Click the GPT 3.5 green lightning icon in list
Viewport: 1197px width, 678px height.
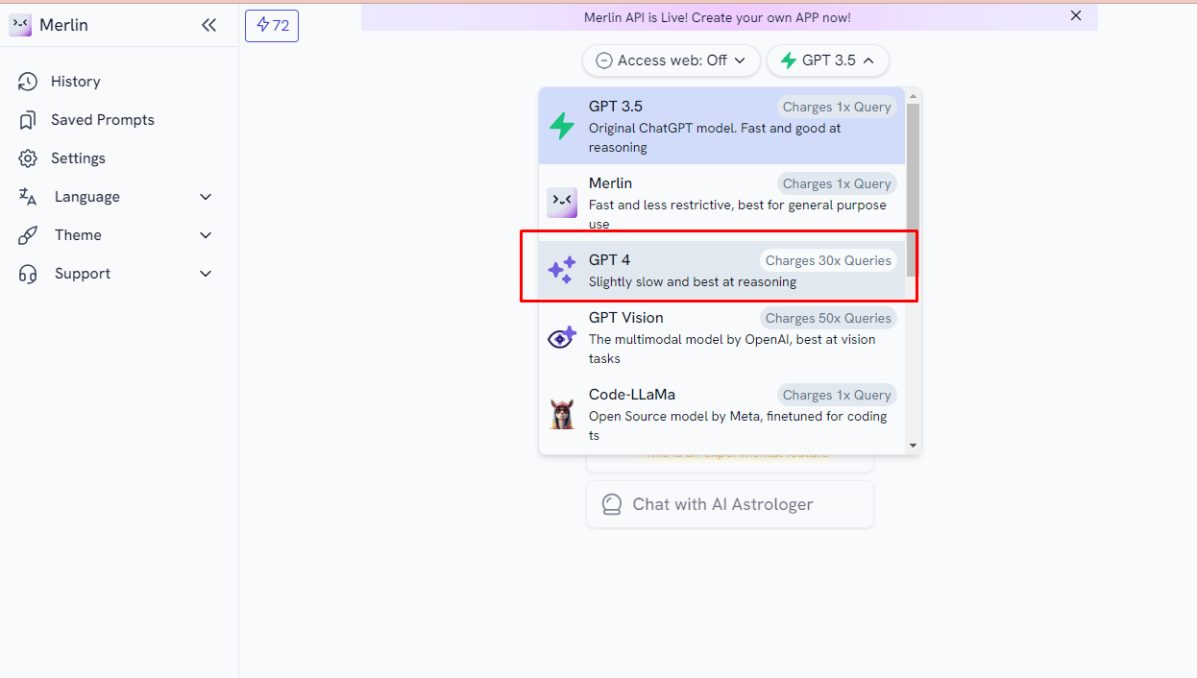562,126
